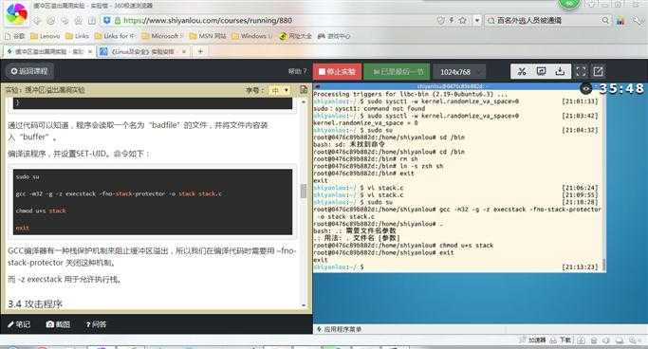Open the Links bookmark folder
The image size is (648, 349).
[77, 36]
